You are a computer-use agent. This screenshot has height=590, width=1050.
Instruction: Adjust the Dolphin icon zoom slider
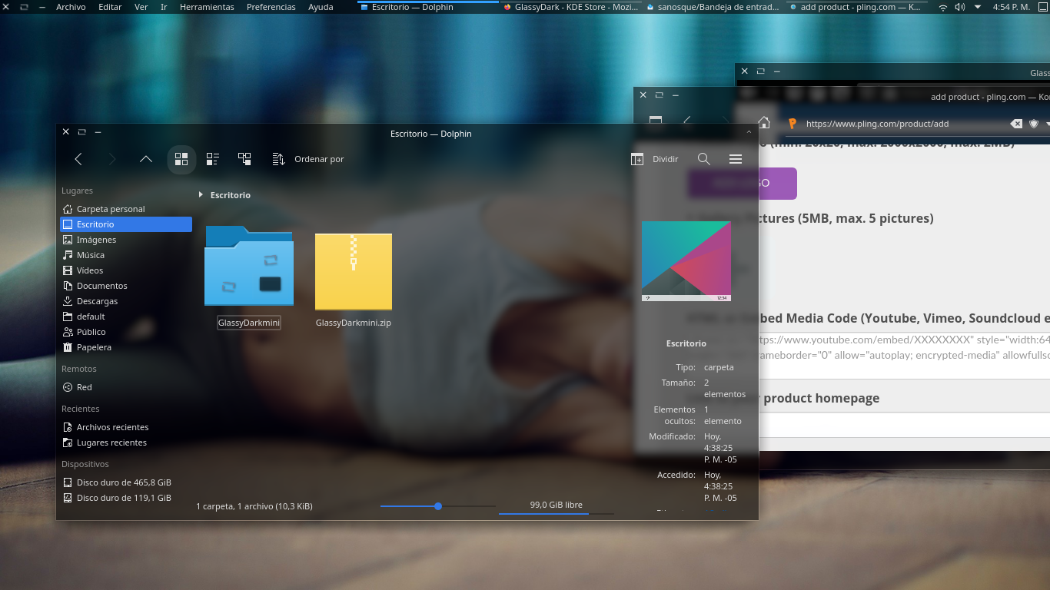[438, 506]
